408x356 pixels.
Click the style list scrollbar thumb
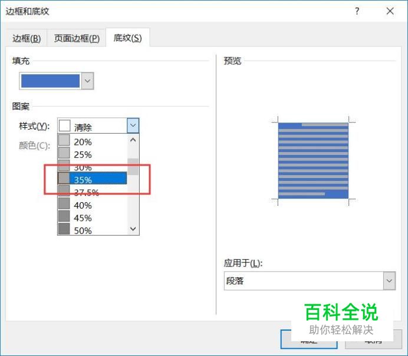pos(133,167)
